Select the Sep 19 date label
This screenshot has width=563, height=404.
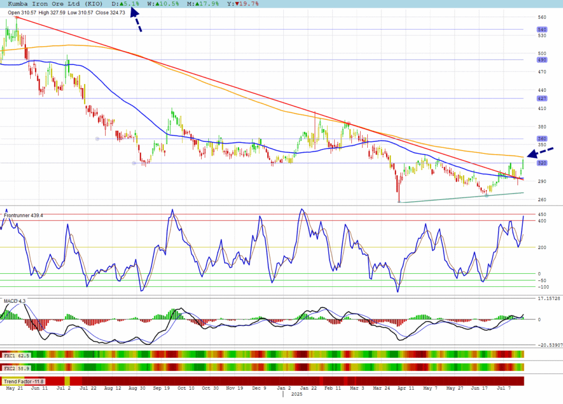(161, 388)
